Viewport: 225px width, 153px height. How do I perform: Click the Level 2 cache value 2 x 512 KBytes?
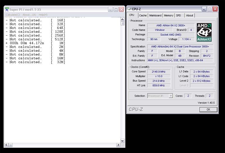pos(201,81)
